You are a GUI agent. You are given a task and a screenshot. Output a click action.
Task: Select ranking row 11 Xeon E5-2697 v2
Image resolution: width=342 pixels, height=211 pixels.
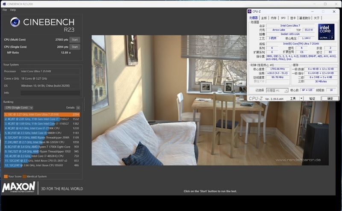coord(41,160)
